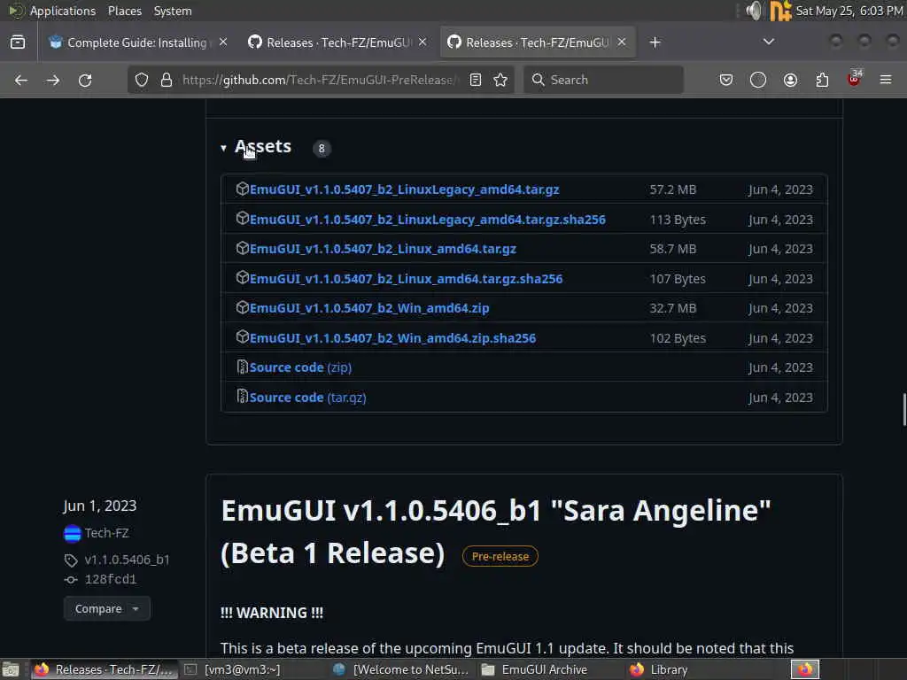Screen dimensions: 907x680
Task: List all tabs with the chevron
Action: click(x=769, y=42)
